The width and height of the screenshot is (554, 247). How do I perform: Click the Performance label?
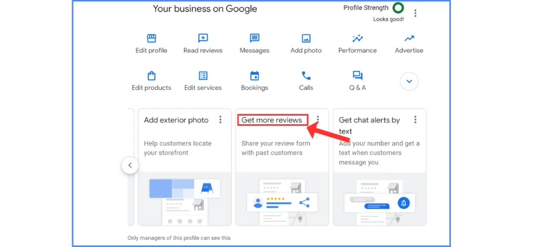coord(358,50)
